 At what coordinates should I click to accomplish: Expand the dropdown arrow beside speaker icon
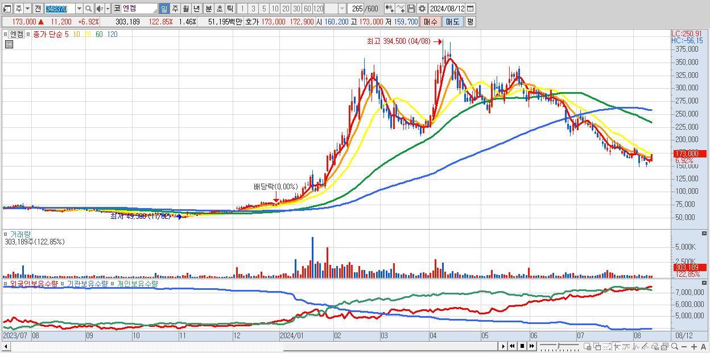click(x=107, y=9)
